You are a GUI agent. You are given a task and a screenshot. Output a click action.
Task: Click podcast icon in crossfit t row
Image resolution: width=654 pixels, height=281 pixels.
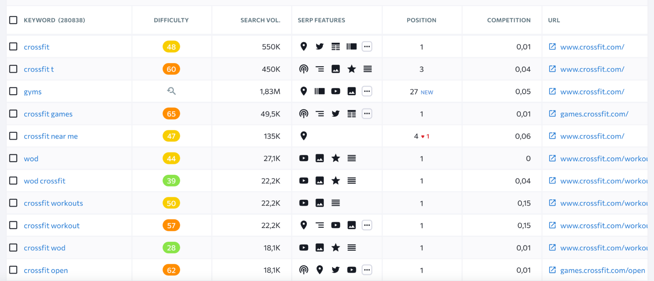click(x=304, y=69)
